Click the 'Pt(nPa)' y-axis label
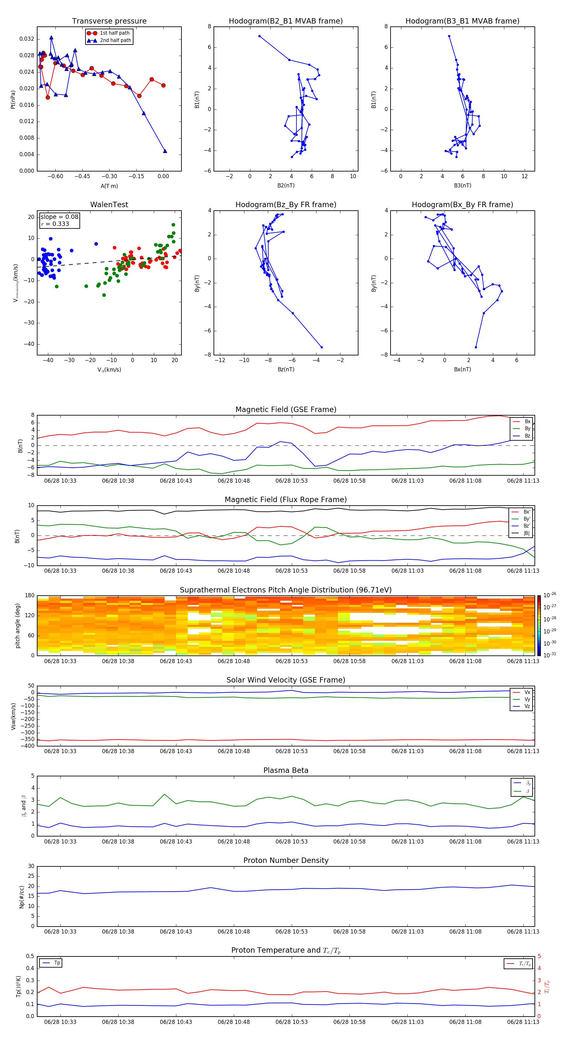 click(13, 99)
